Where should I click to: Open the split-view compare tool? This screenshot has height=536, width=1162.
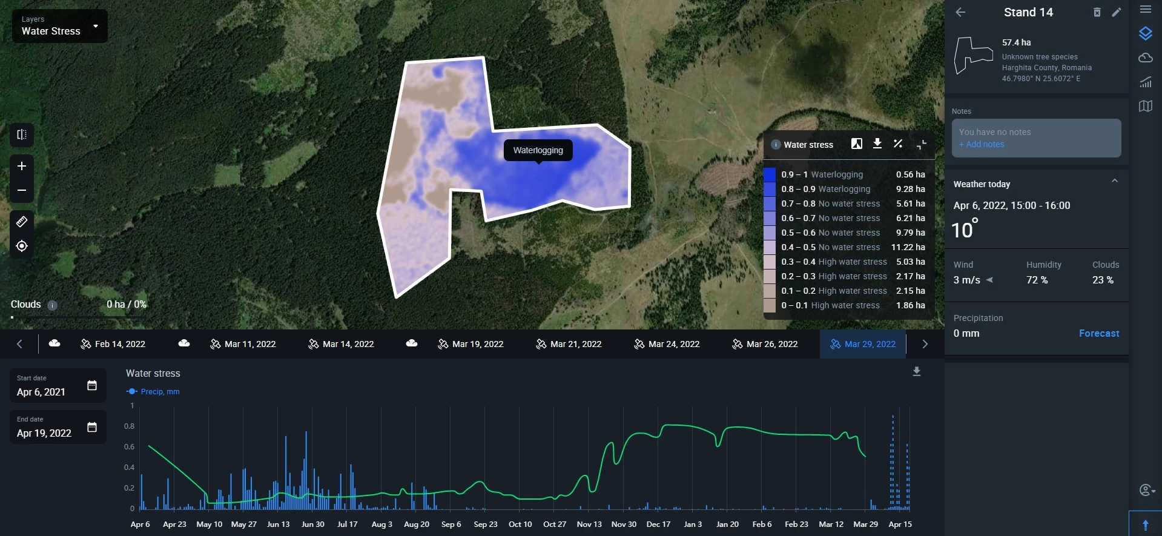[x=22, y=134]
